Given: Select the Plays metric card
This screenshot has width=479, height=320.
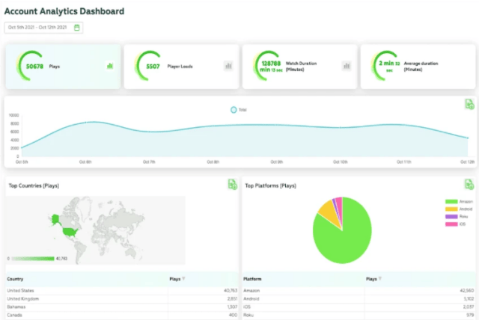Looking at the screenshot, I should pos(63,66).
